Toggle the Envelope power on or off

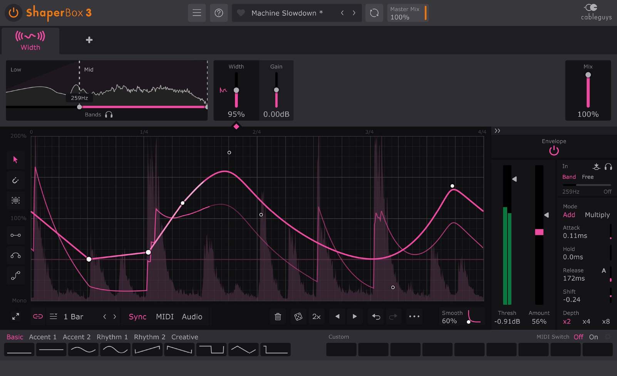click(553, 151)
